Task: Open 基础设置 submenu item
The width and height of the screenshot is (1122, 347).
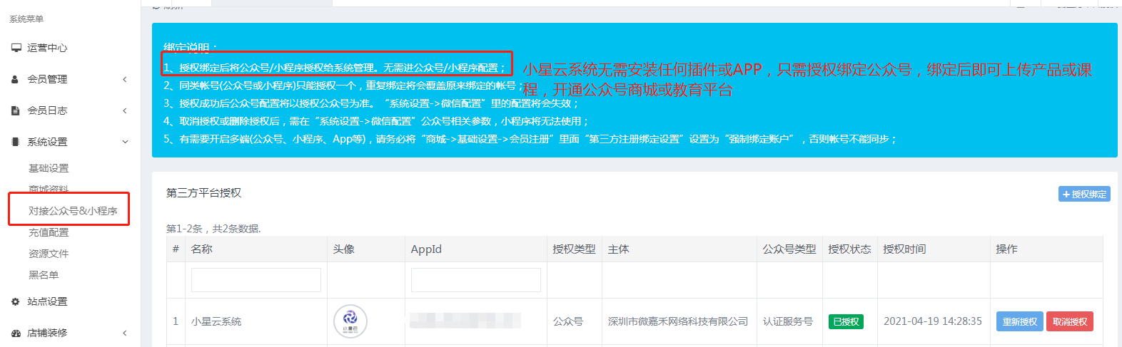Action: click(x=49, y=168)
